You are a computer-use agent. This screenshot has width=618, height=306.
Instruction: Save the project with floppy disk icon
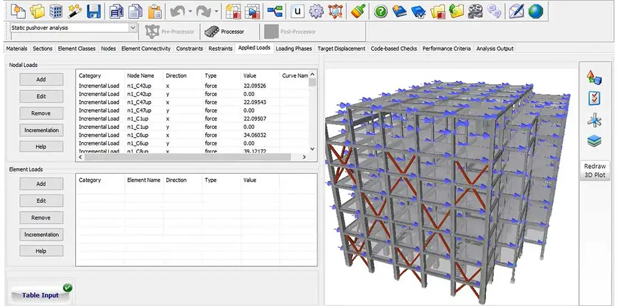94,11
